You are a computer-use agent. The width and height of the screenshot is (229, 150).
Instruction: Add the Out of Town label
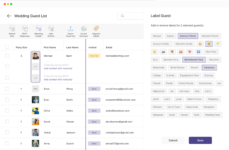pyautogui.click(x=174, y=107)
